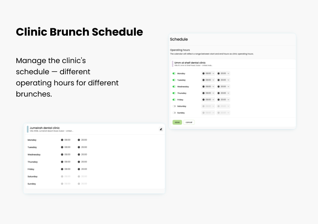Click the purple color bar beside Umm al sheif clinic
The height and width of the screenshot is (224, 318).
173,64
